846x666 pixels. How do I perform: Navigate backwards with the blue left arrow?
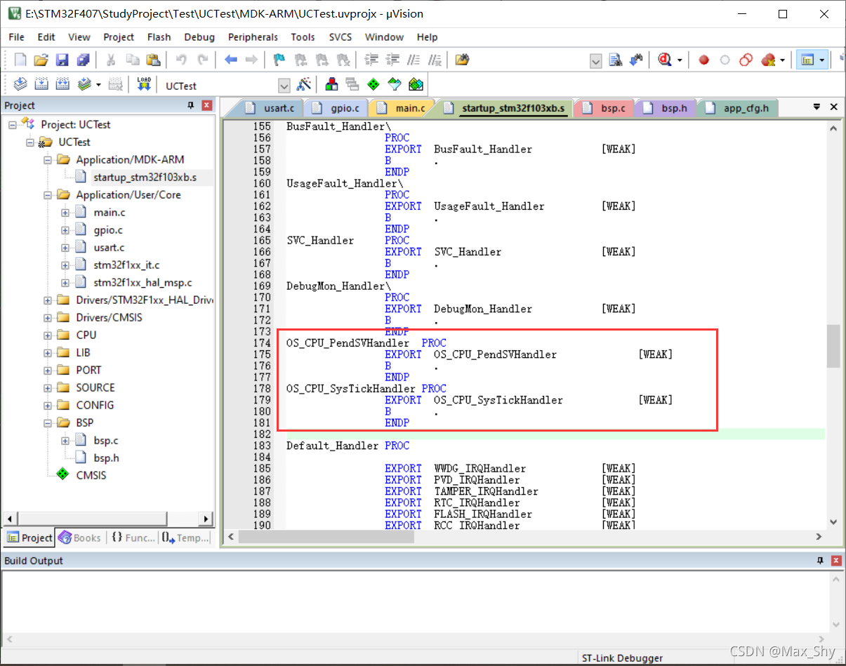tap(230, 60)
